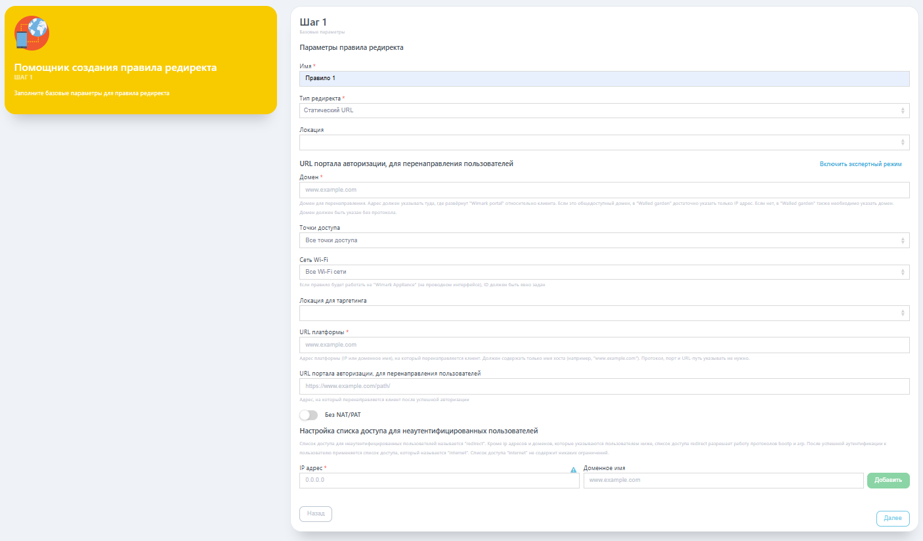Screen dimensions: 923x541
Task: Click the Параметры правила редиректа heading
Action: (x=351, y=48)
